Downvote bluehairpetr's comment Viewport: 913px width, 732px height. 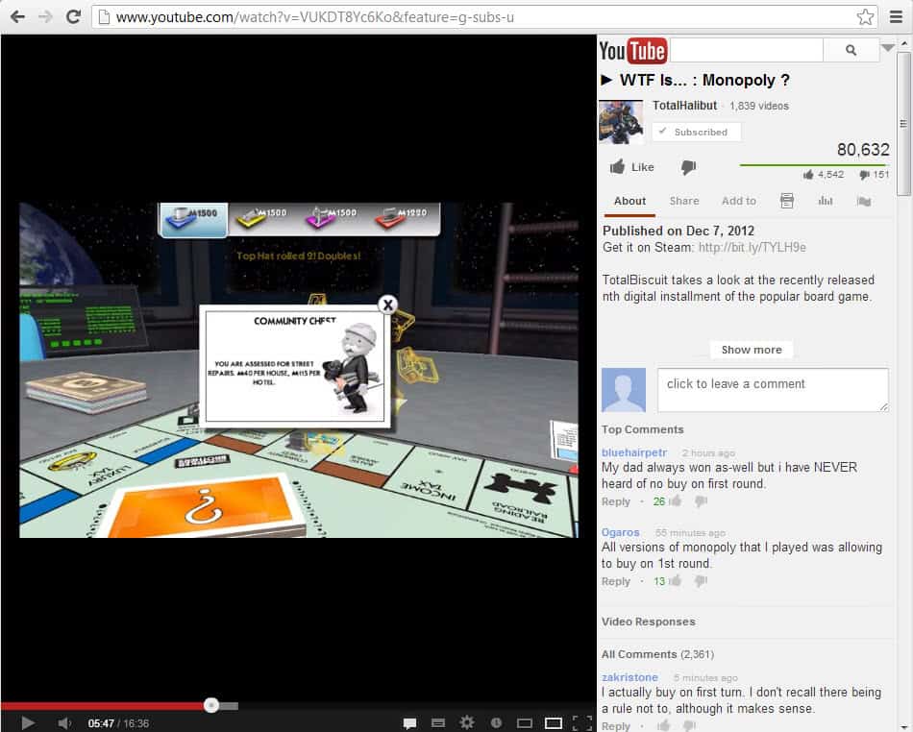701,501
